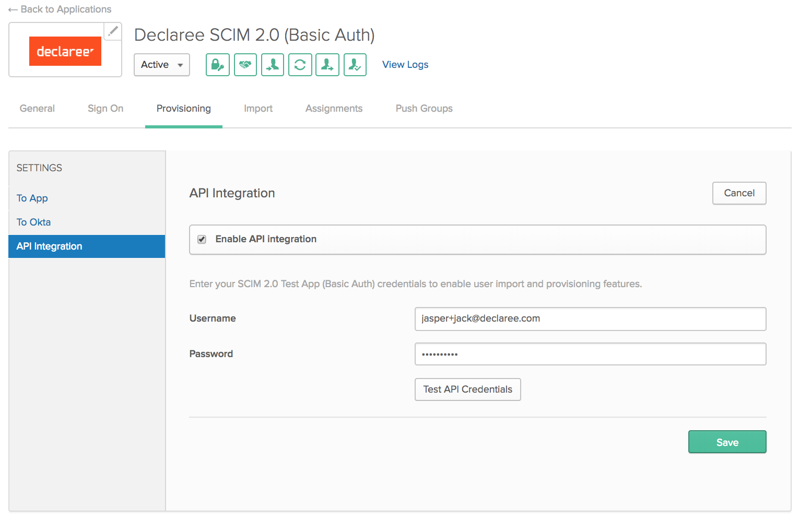Open the Import tab
This screenshot has height=520, width=799.
click(258, 109)
